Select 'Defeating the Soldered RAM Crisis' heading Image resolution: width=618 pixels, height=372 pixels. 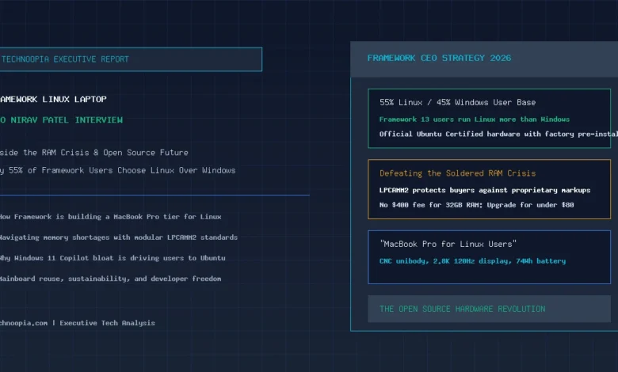pyautogui.click(x=457, y=173)
